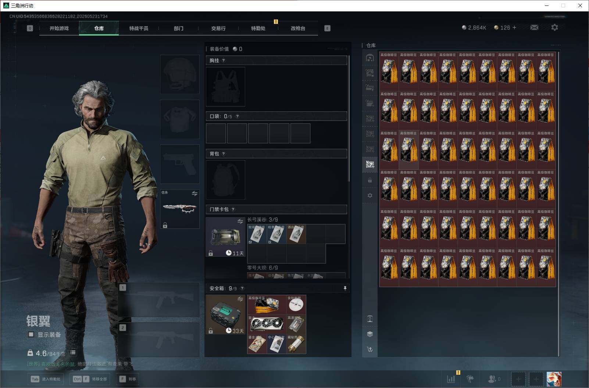
Task: Click the sort and organize icon at sidebar bottom
Action: point(370,349)
